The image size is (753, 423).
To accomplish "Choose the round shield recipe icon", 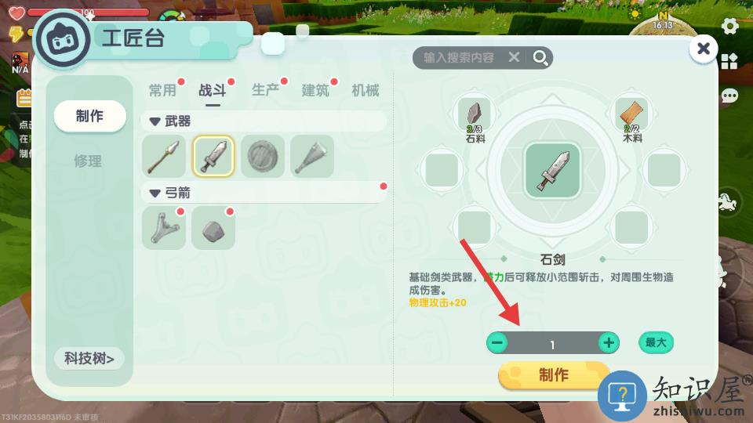I will click(263, 157).
